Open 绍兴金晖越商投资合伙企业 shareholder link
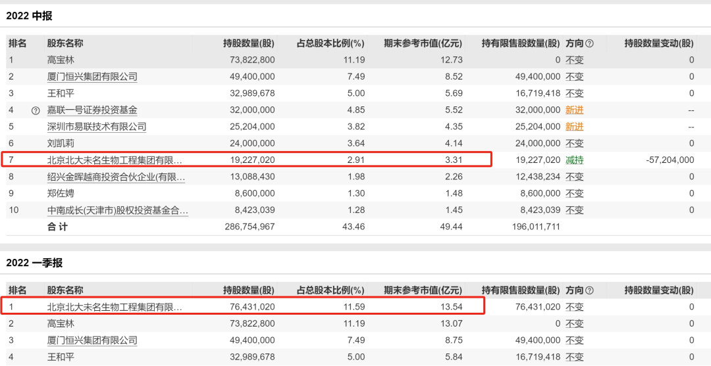 coord(116,177)
